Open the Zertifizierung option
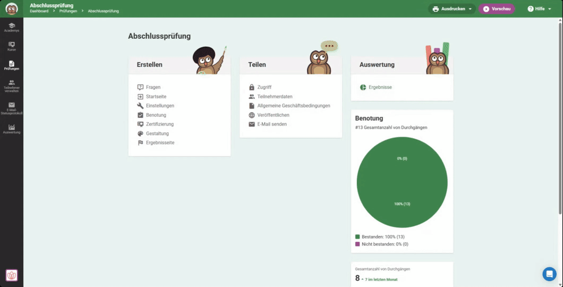This screenshot has width=563, height=287. coord(159,124)
